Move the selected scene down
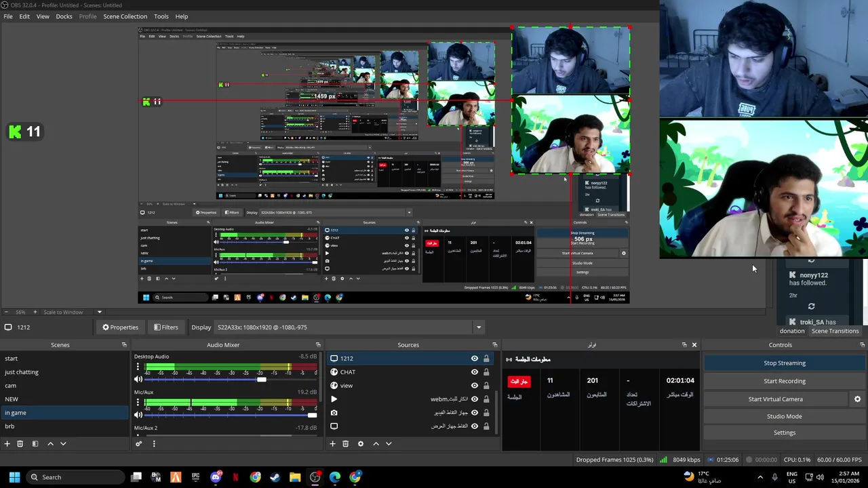Screen dimensions: 868x488 point(63,443)
